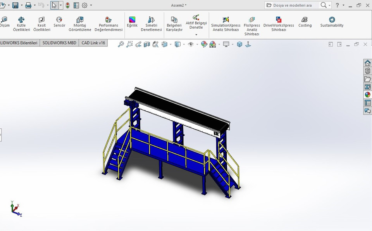Click the Eğrilik curvature tool
Viewport: 372px width, 231px height.
coord(132,22)
